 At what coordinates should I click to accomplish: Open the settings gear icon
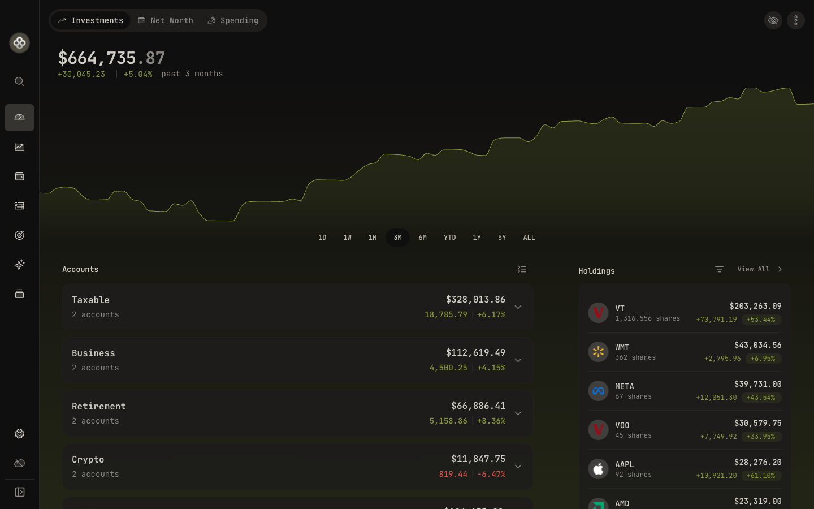click(x=19, y=434)
